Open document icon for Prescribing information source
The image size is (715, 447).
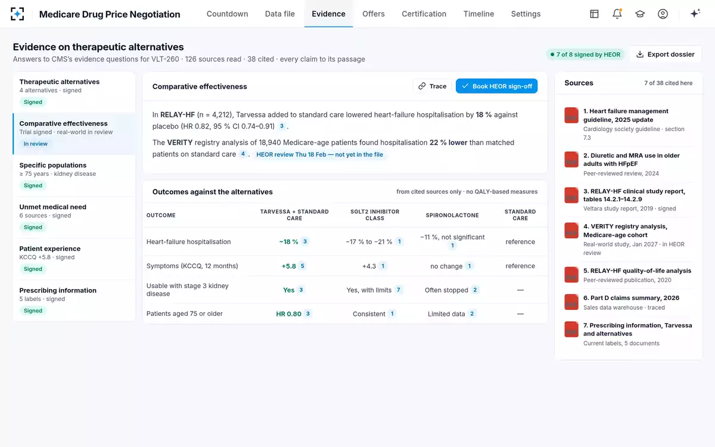point(571,330)
